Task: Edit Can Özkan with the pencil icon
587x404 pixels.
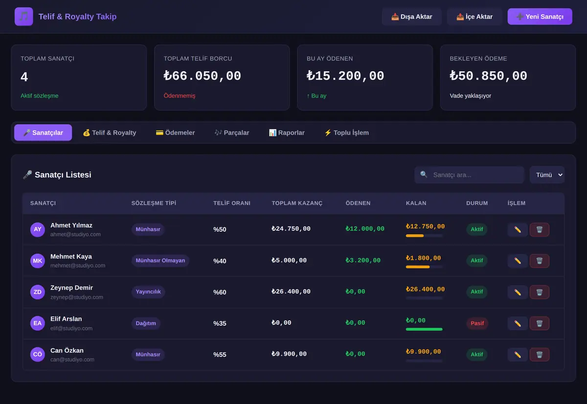Action: tap(518, 355)
